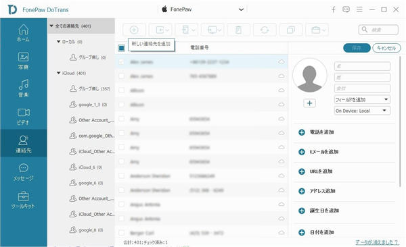The image size is (406, 247).
Task: Select the iCloud_6 (0) group
Action: click(x=86, y=167)
